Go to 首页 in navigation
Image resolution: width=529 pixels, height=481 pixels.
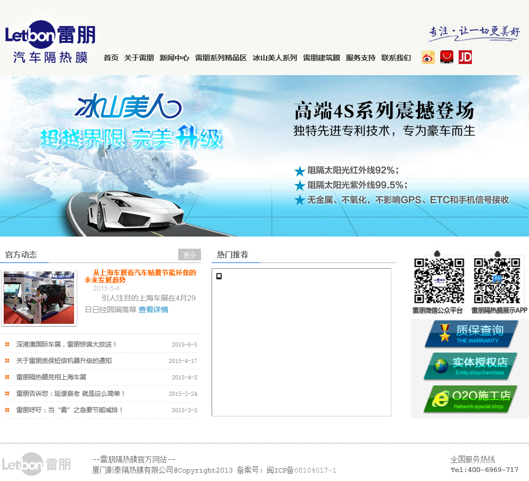pos(111,58)
